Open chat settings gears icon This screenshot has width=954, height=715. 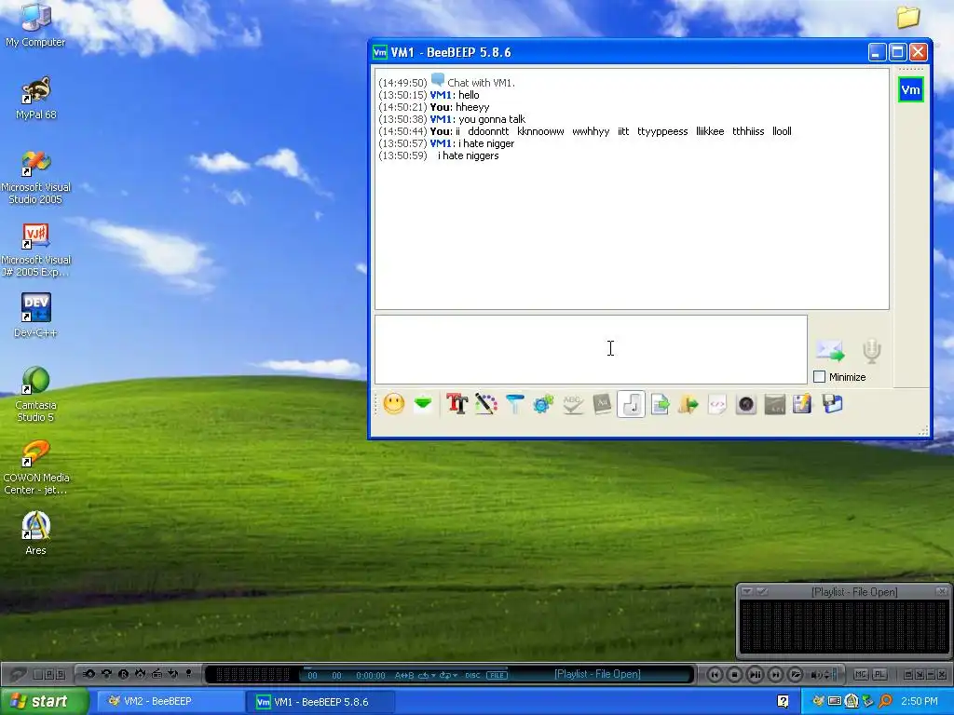click(543, 404)
